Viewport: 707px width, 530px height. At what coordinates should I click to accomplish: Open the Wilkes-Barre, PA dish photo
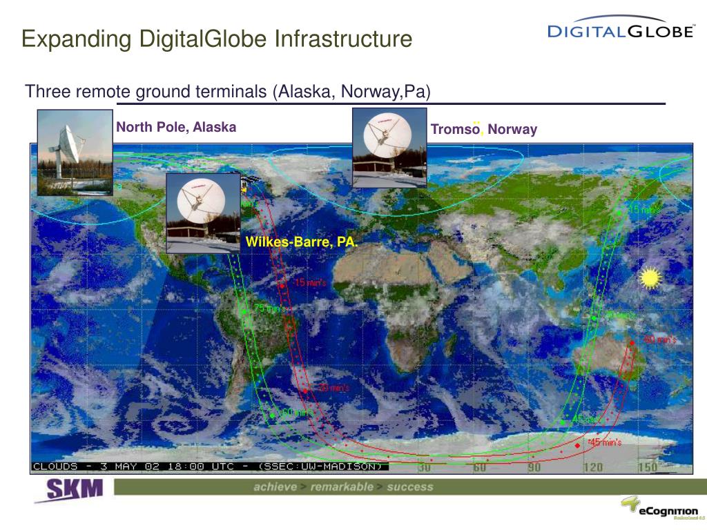click(x=204, y=213)
